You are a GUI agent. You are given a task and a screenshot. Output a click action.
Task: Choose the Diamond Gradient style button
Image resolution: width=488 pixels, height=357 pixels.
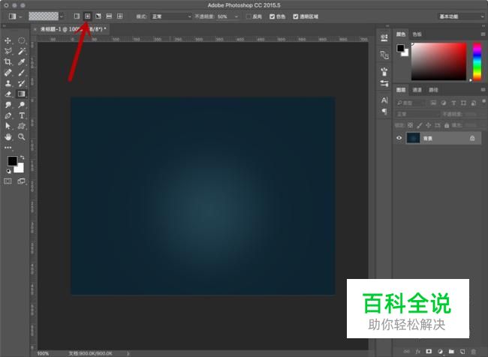(120, 16)
